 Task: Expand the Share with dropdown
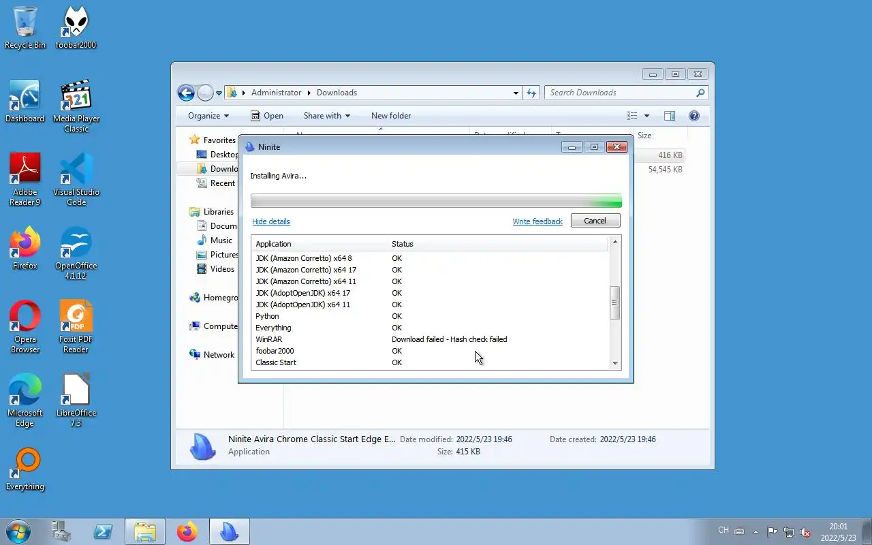pos(326,116)
